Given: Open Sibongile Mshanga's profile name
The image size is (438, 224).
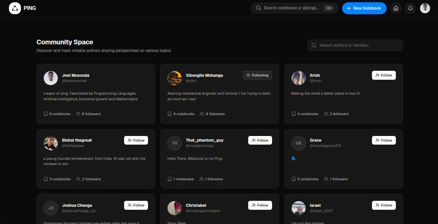Looking at the screenshot, I should [x=204, y=75].
